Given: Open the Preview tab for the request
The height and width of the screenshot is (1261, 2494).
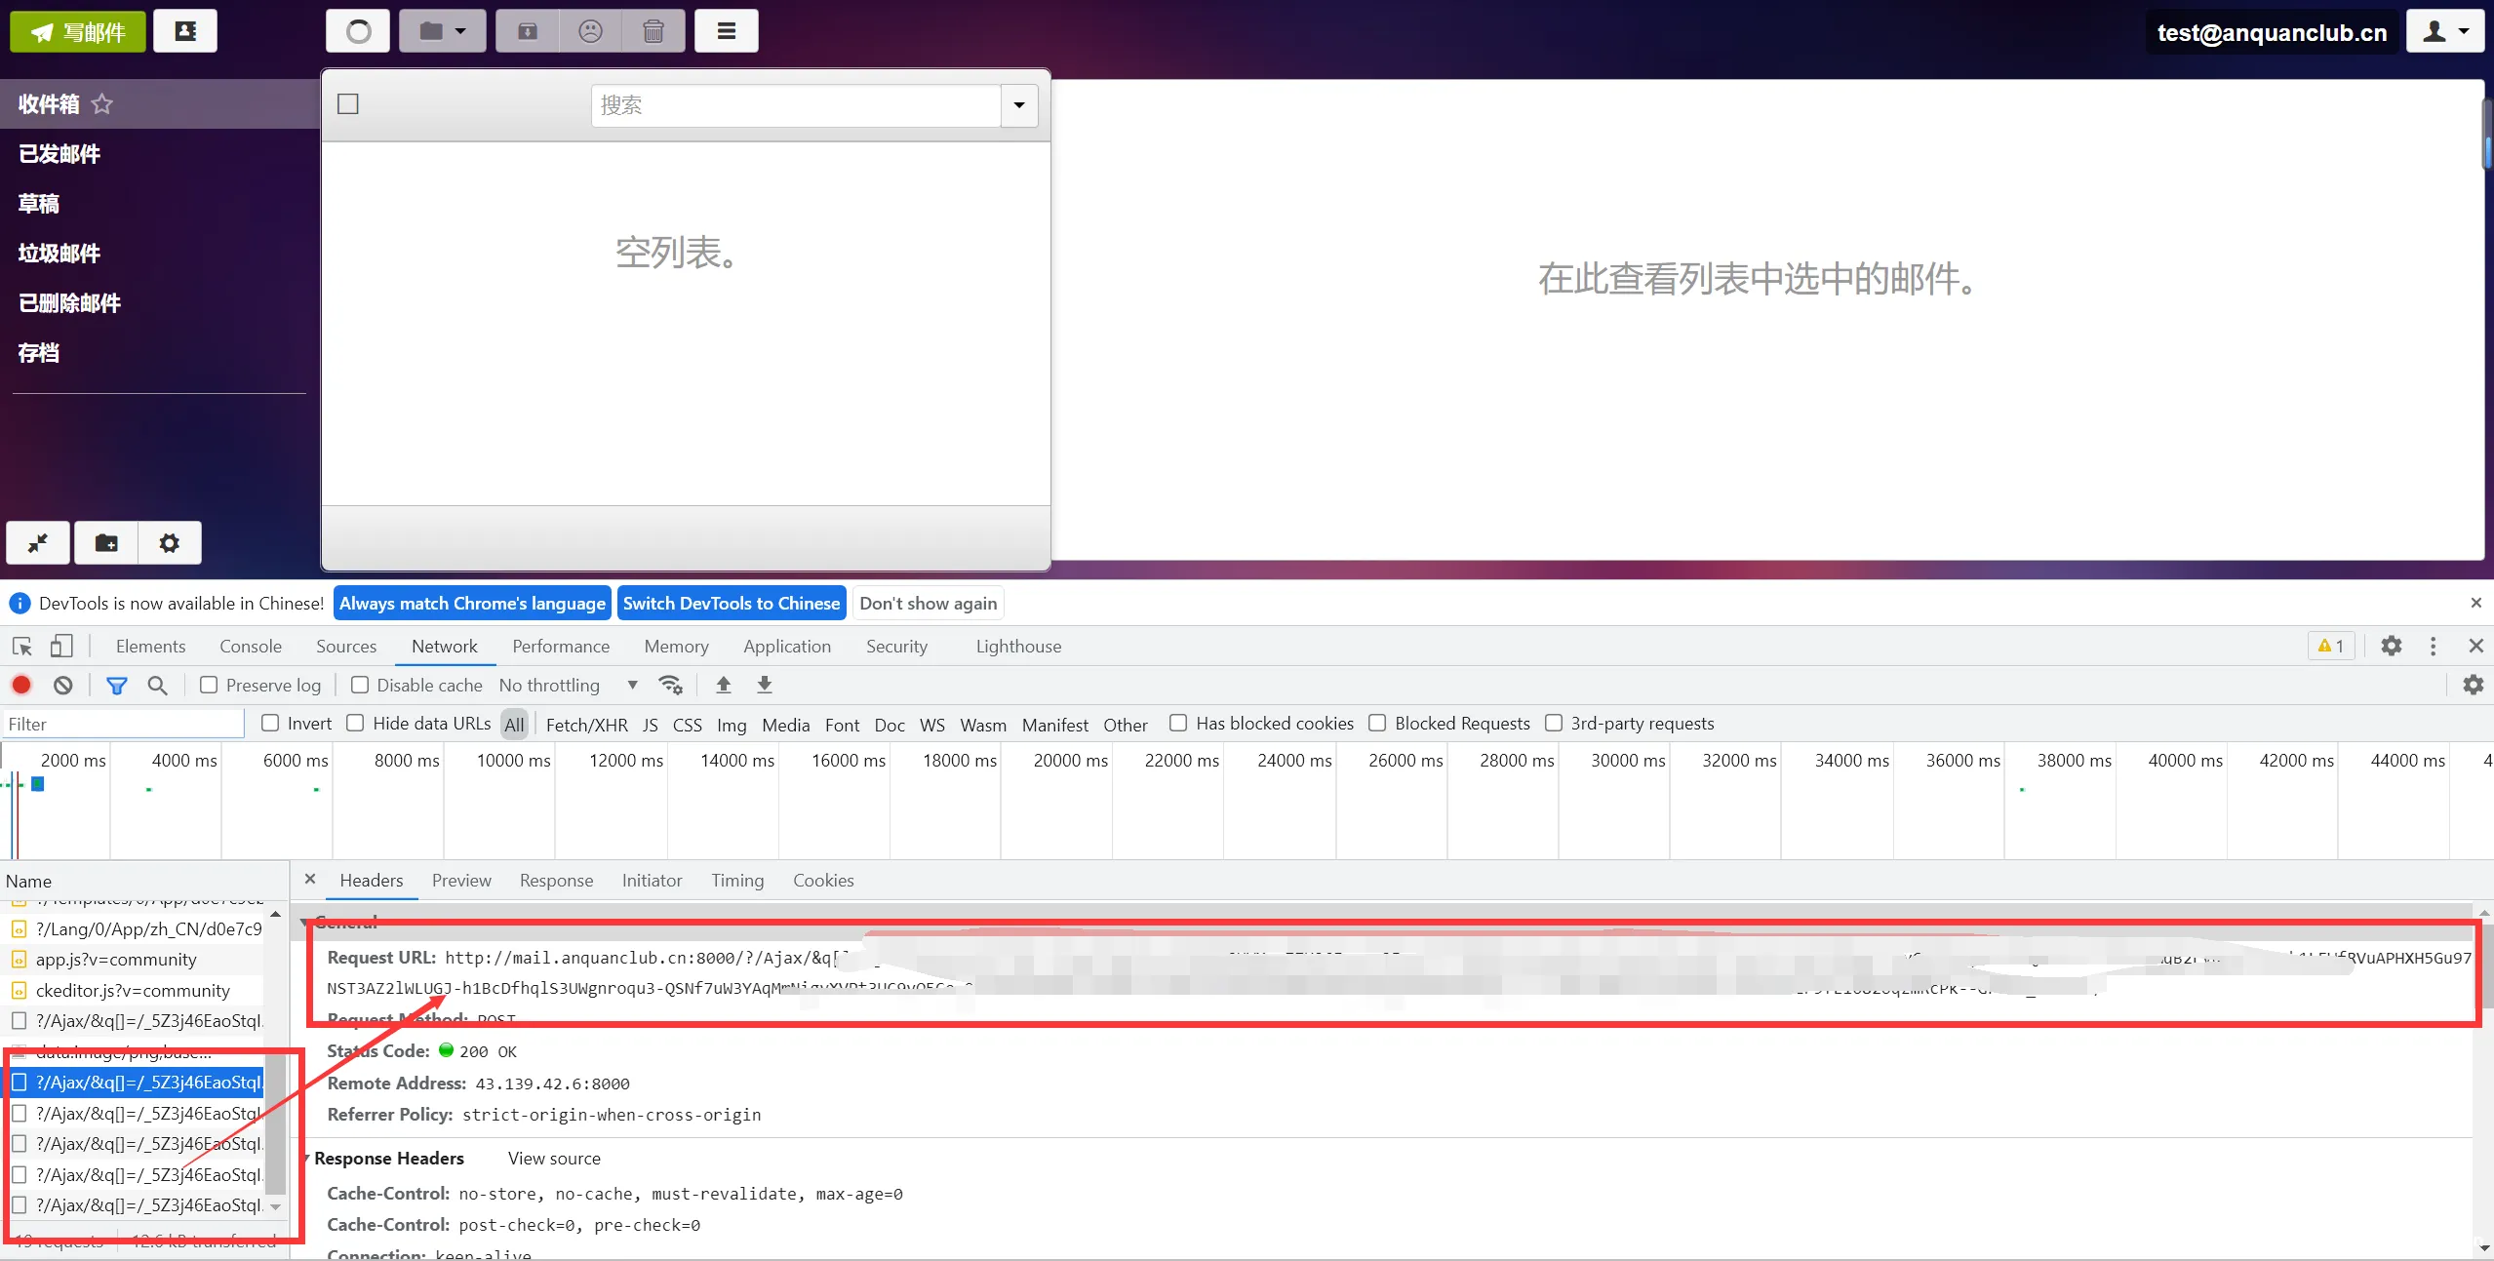Looking at the screenshot, I should (x=460, y=880).
